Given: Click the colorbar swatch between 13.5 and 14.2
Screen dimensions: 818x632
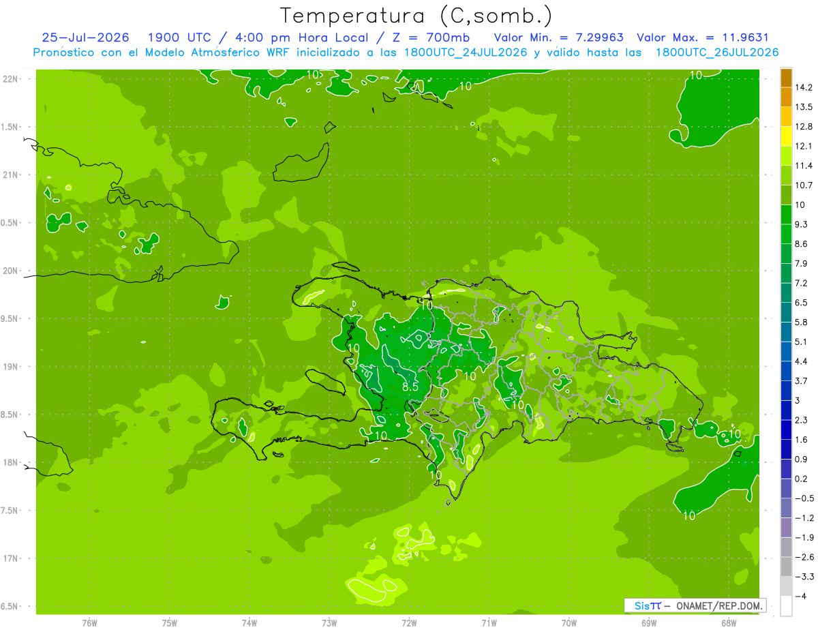Looking at the screenshot, I should (786, 97).
